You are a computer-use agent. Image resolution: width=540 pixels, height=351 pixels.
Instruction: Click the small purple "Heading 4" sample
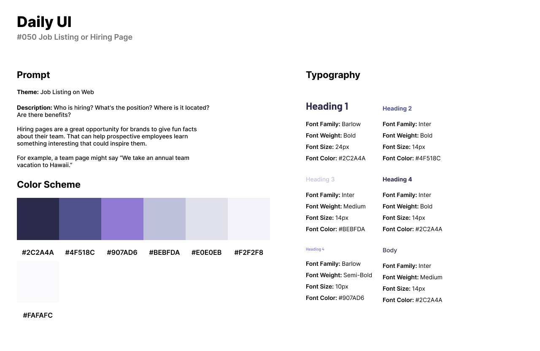click(x=315, y=249)
